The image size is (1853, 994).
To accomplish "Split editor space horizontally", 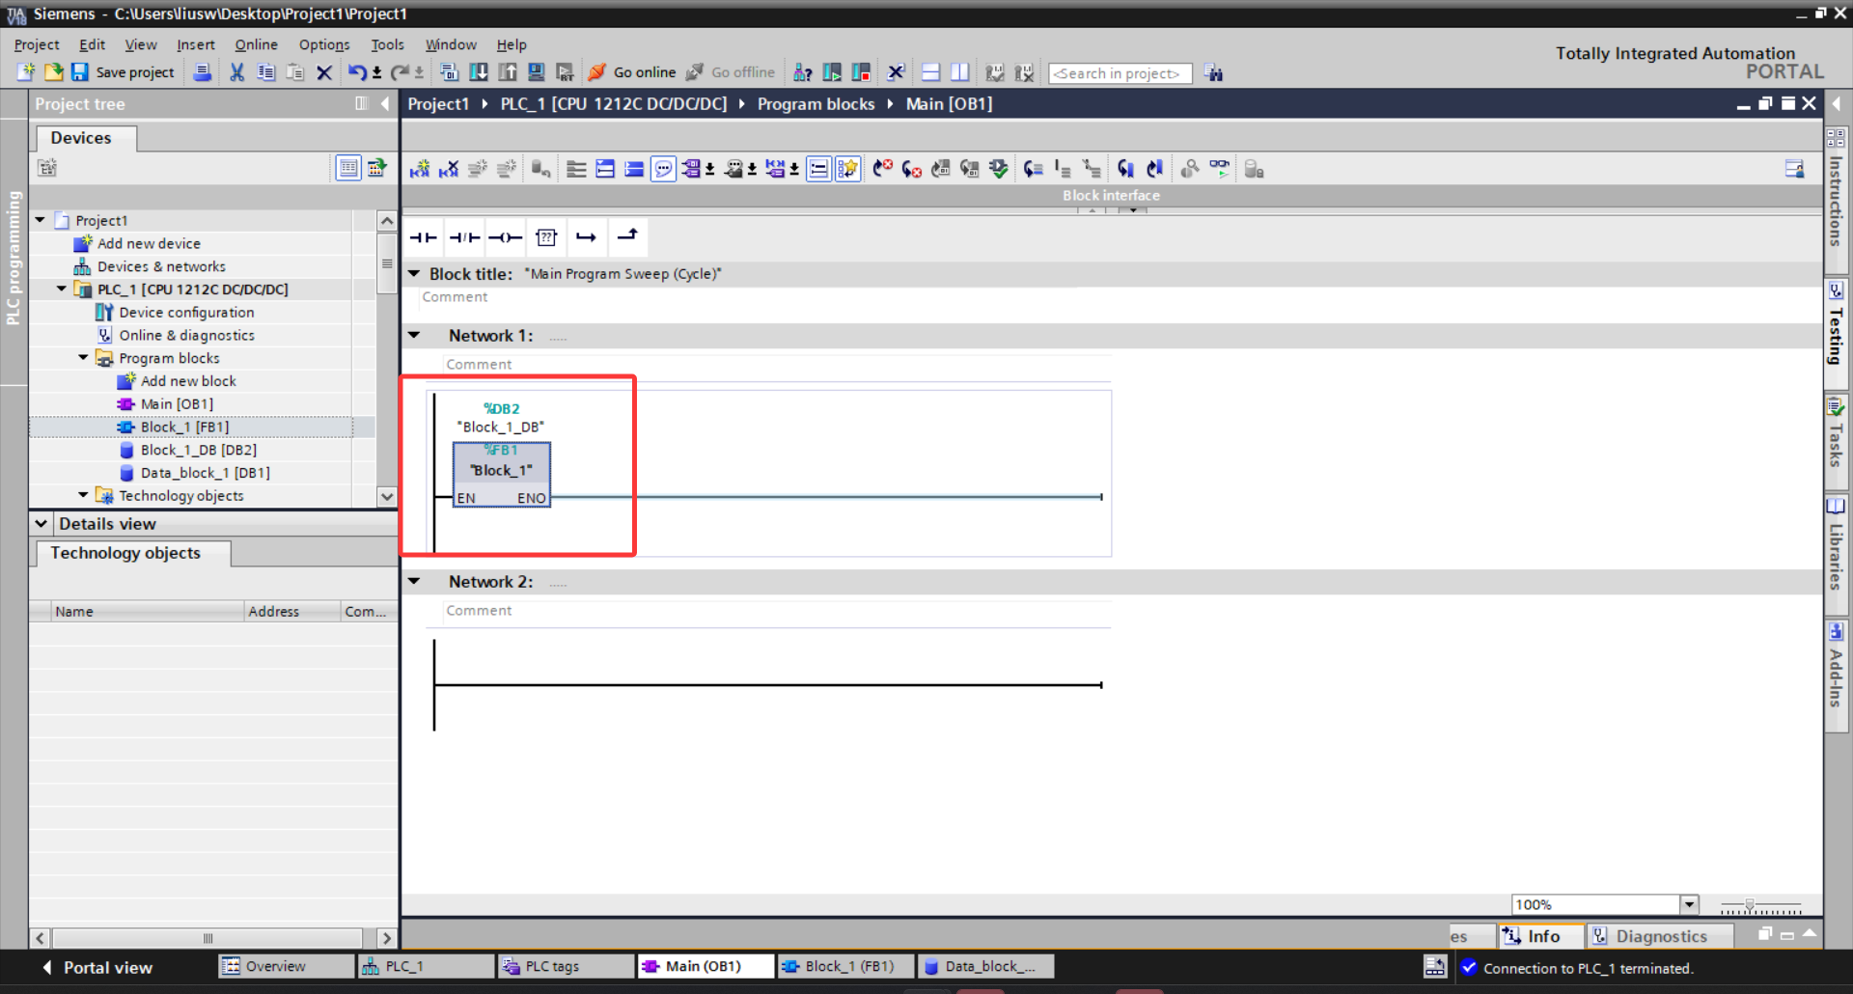I will point(931,72).
